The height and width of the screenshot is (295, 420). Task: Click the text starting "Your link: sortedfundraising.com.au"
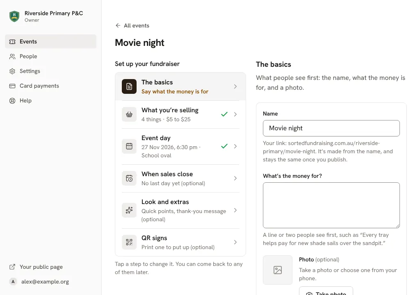(328, 152)
